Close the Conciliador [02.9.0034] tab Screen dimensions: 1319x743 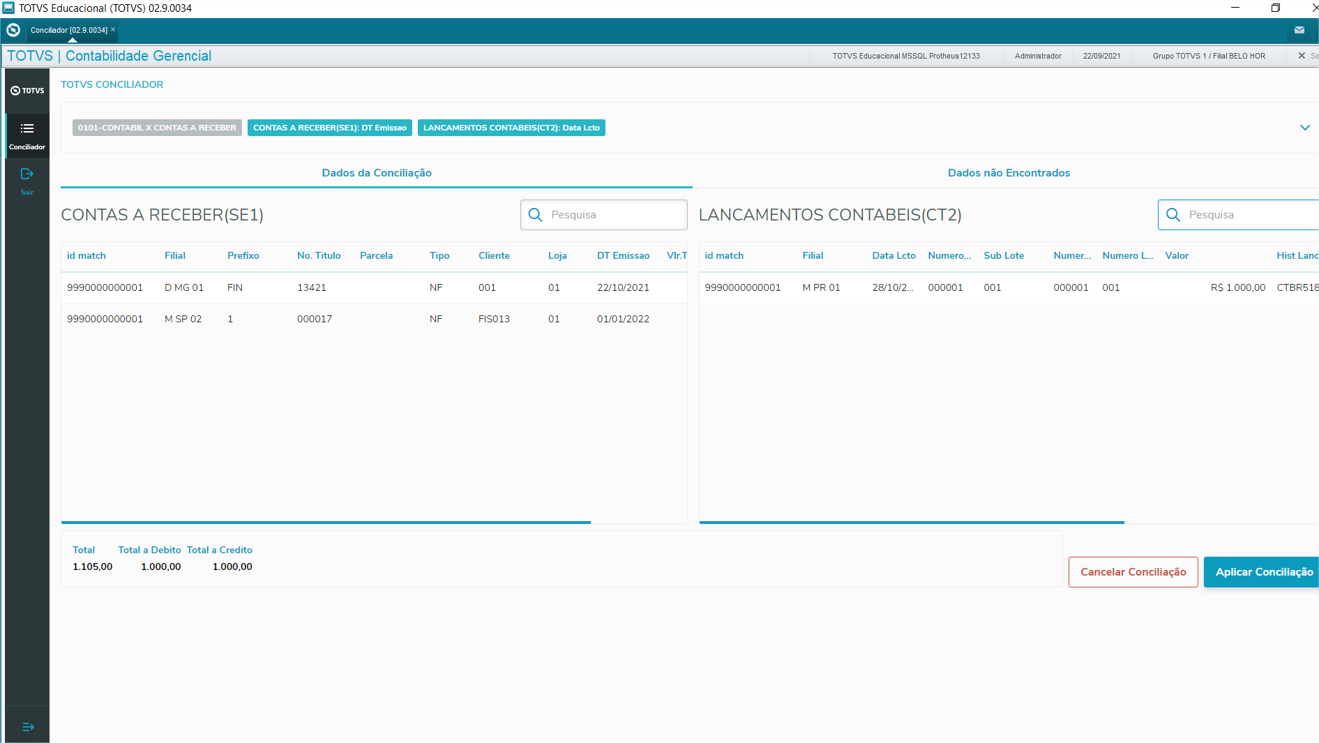coord(113,29)
